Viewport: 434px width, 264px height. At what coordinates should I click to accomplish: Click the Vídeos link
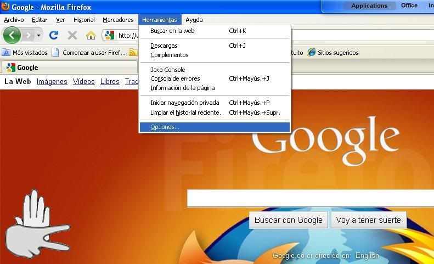[83, 81]
